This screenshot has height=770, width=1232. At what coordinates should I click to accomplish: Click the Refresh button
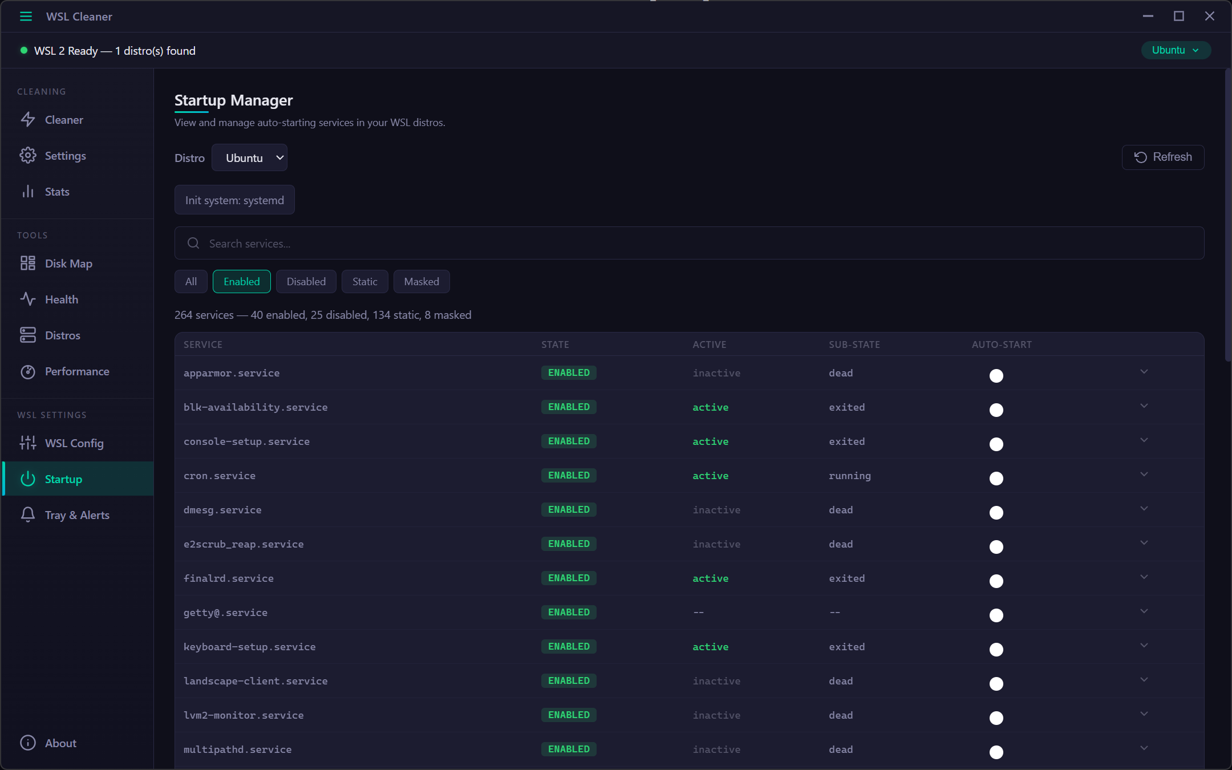[1162, 157]
